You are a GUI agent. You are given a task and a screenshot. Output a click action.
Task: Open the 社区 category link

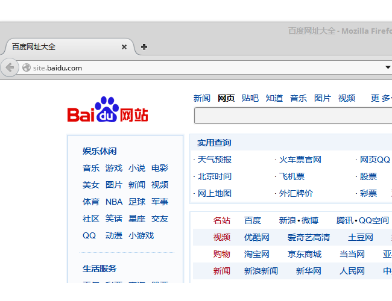click(x=91, y=219)
